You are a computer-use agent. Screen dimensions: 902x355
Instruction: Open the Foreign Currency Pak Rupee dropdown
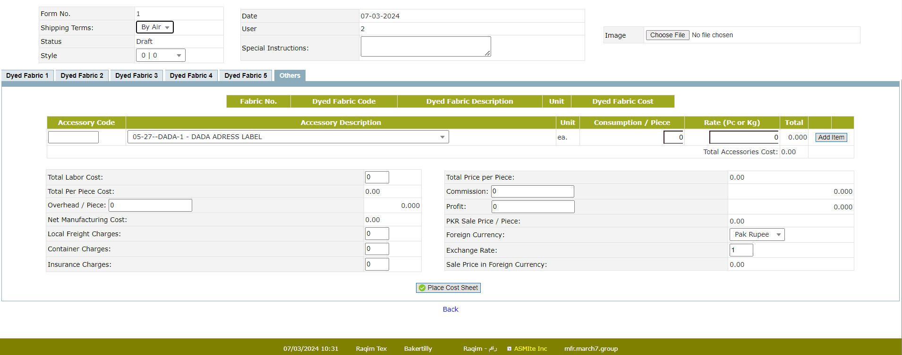tap(757, 234)
